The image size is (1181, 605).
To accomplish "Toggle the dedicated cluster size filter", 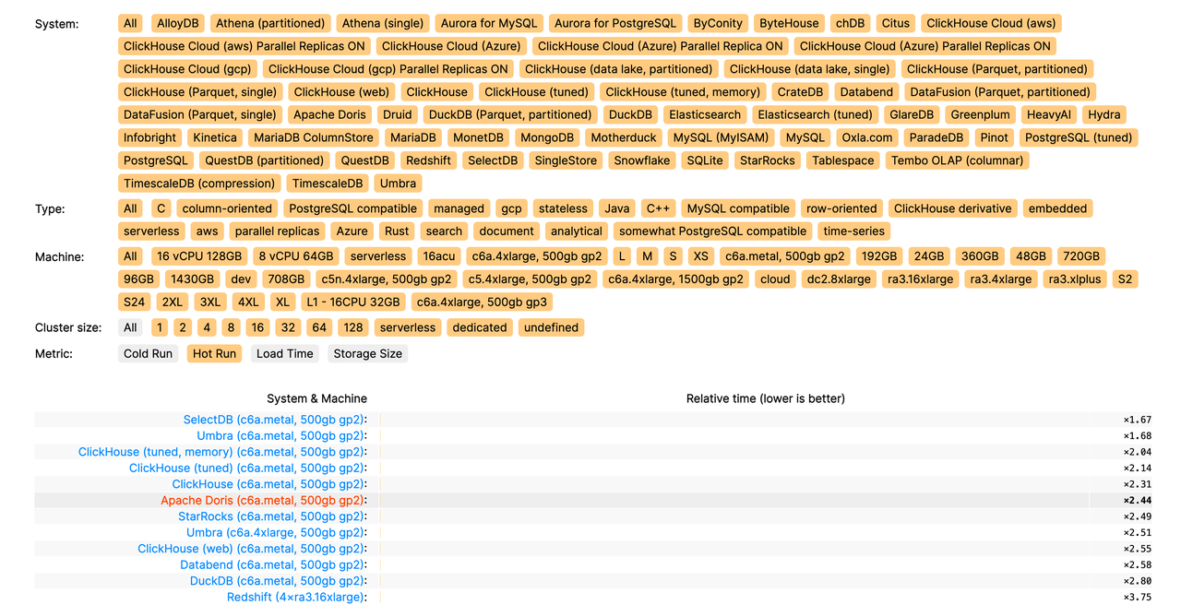I will pyautogui.click(x=480, y=327).
